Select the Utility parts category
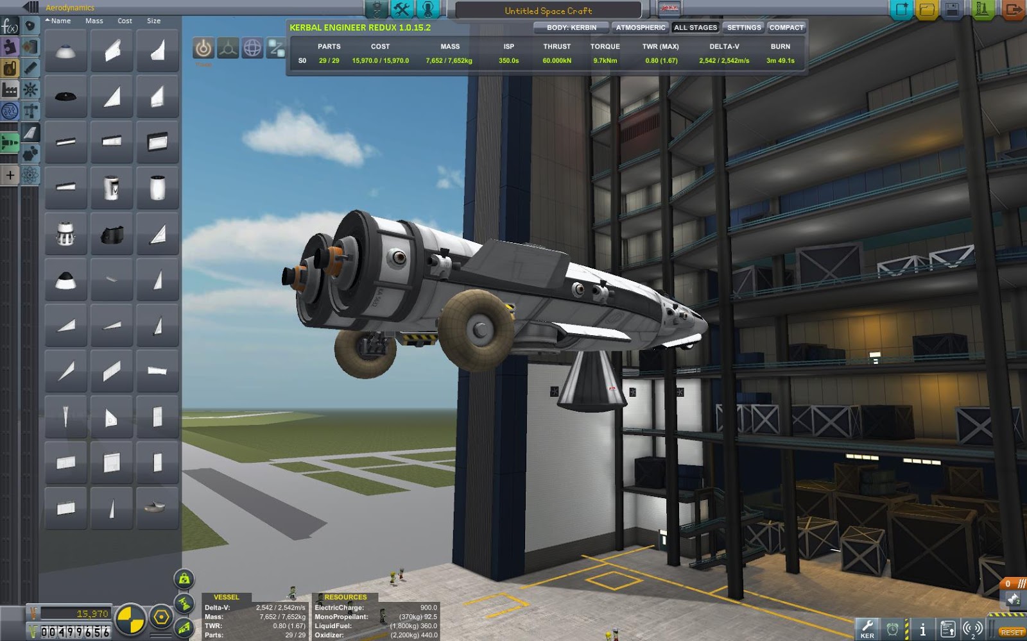This screenshot has height=641, width=1027. click(30, 153)
